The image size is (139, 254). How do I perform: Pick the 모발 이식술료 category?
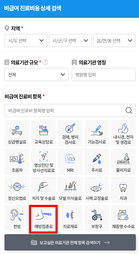70,190
